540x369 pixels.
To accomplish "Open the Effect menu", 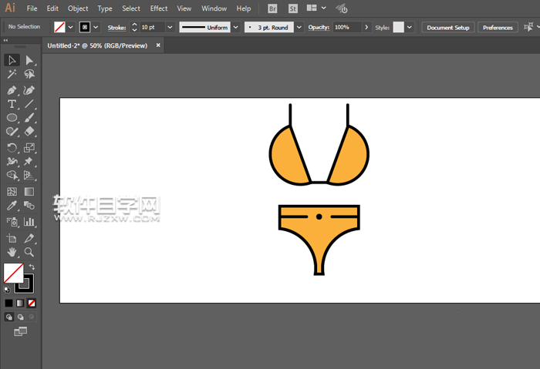I will [159, 8].
